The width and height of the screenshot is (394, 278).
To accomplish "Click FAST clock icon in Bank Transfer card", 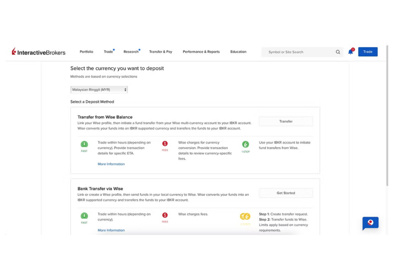I will coord(84,216).
